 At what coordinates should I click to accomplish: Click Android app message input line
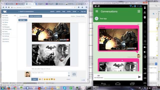pos(120,78)
